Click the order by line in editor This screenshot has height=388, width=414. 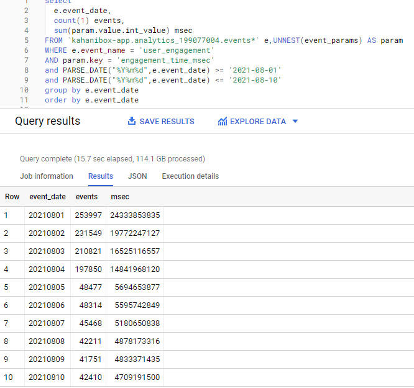(x=91, y=100)
